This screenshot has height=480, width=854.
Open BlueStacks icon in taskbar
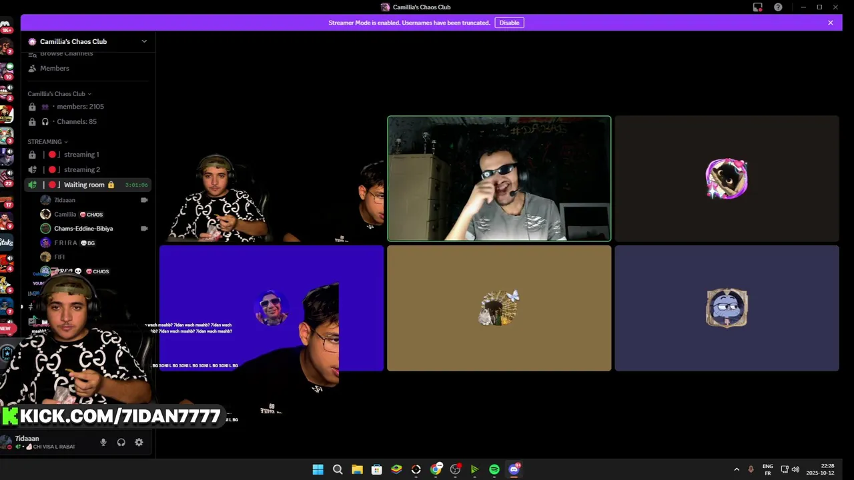[396, 469]
